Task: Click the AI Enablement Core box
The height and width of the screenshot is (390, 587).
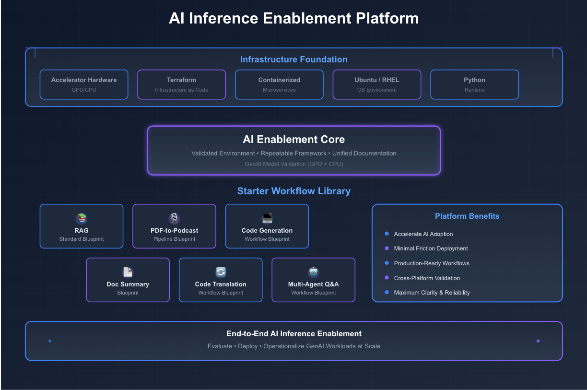Action: pyautogui.click(x=293, y=150)
